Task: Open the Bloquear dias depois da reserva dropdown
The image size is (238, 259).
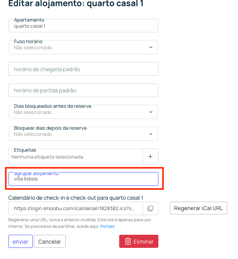Action: 83,134
